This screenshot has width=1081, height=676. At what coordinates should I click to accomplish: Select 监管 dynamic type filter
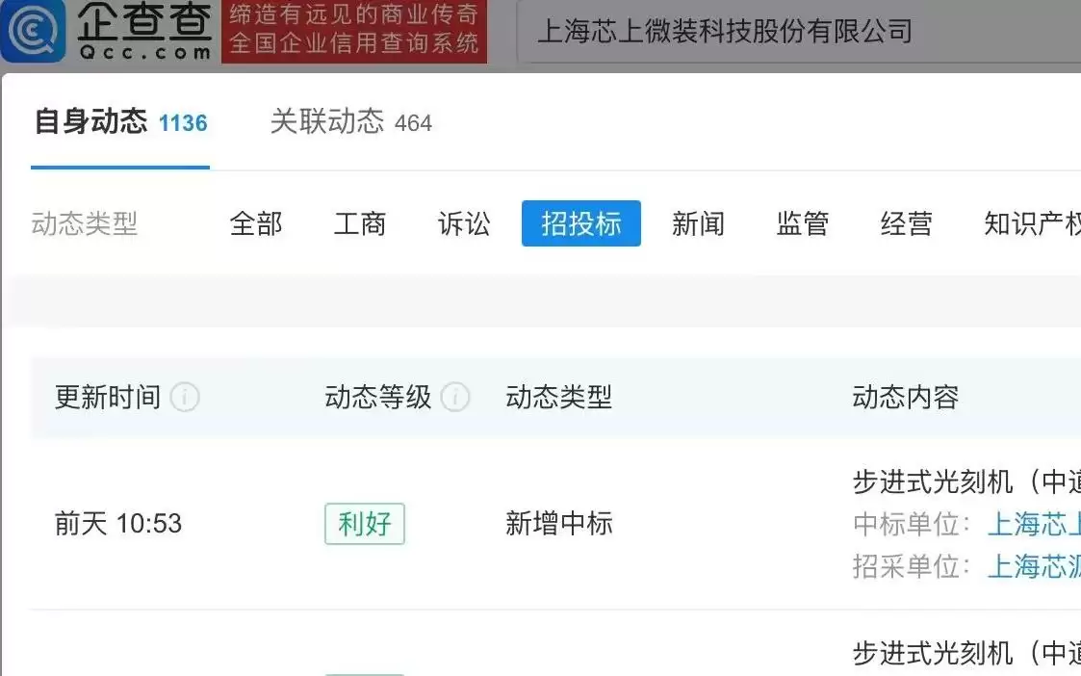803,223
